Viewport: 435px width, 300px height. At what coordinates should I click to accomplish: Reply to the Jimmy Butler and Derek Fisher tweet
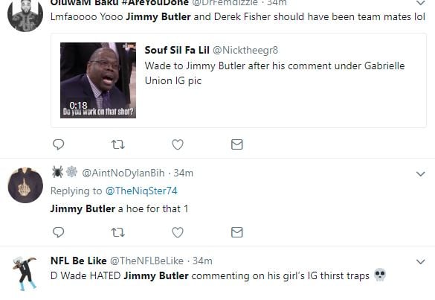coord(58,144)
